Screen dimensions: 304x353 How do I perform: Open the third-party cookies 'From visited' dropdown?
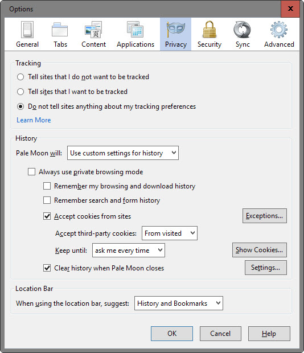tap(170, 233)
